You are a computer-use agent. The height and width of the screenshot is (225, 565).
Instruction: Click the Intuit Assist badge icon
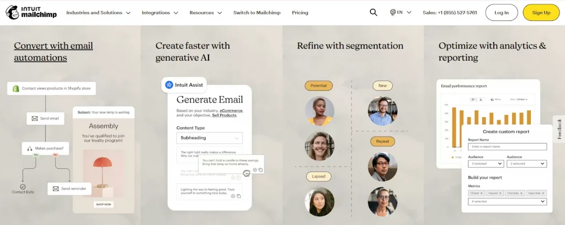[169, 85]
